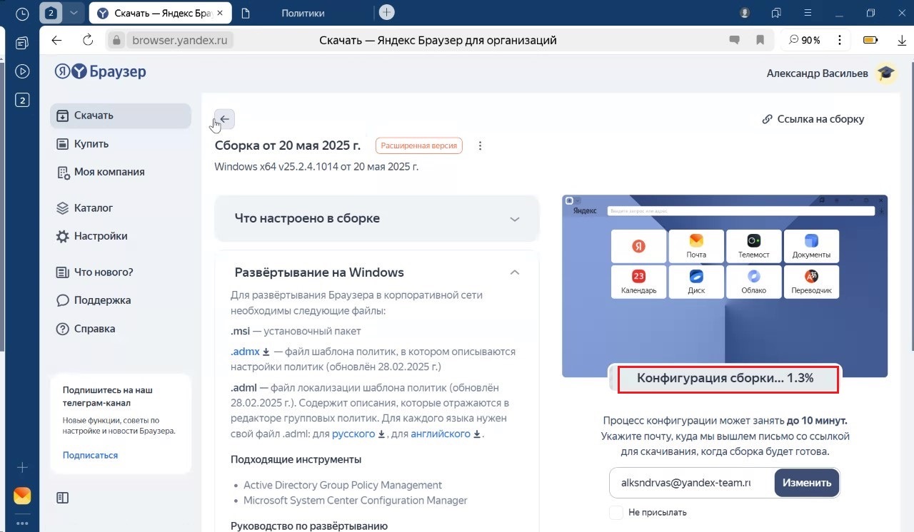Click the battery saver icon
The height and width of the screenshot is (532, 914).
coord(870,40)
